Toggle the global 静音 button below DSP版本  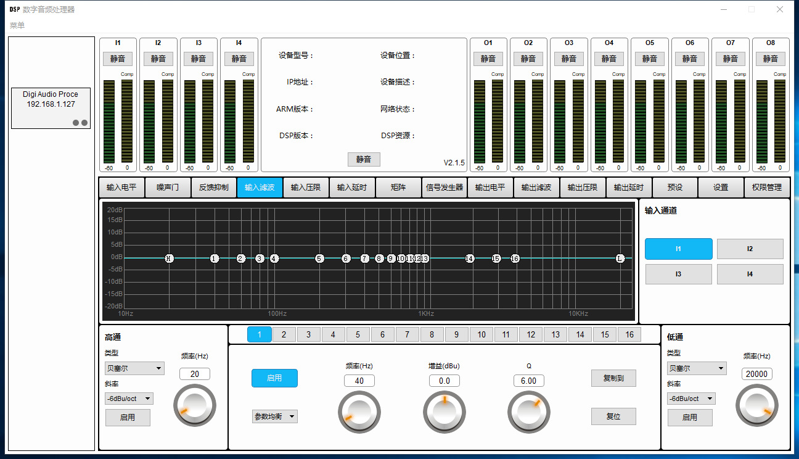(x=364, y=159)
